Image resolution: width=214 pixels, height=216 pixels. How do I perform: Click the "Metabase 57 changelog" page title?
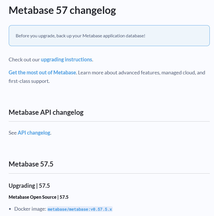coord(62,10)
